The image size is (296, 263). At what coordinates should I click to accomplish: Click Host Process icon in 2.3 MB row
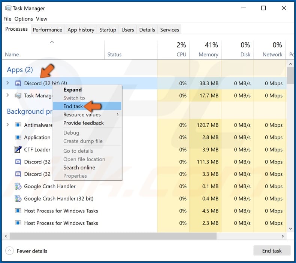click(x=18, y=223)
